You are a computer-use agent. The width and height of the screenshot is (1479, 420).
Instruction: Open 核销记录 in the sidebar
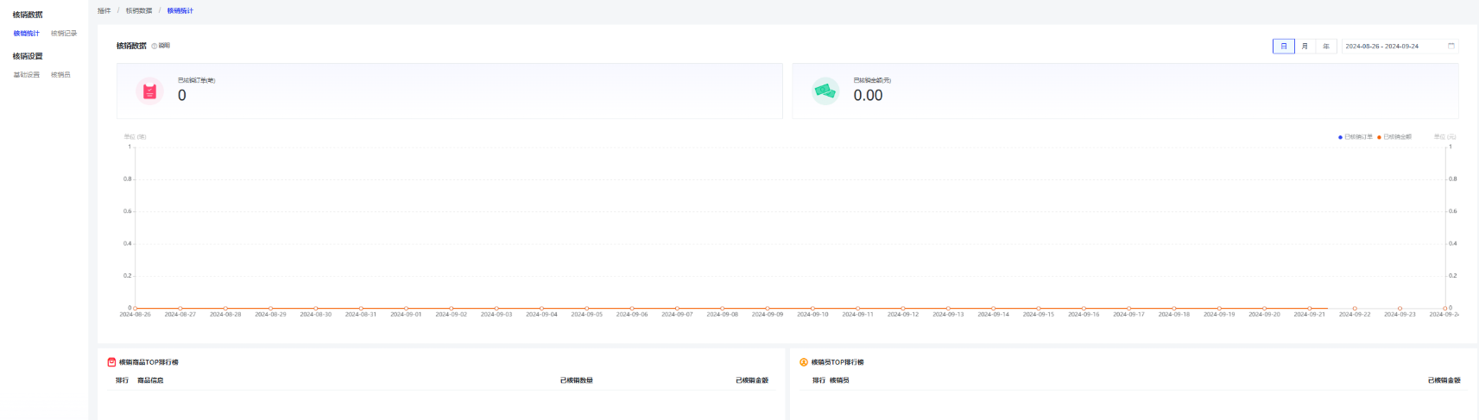tap(64, 34)
